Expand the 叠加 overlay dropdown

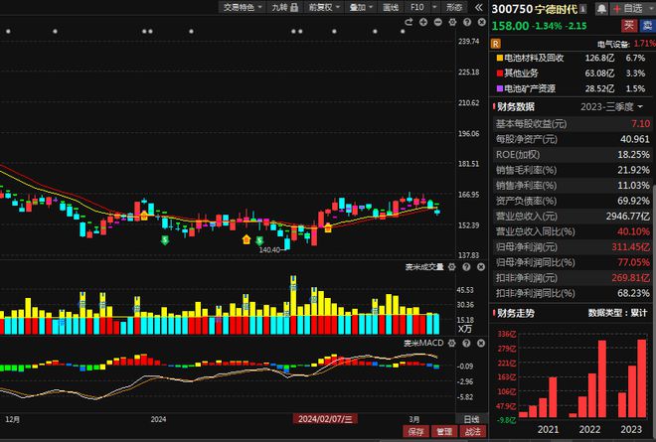pos(361,7)
